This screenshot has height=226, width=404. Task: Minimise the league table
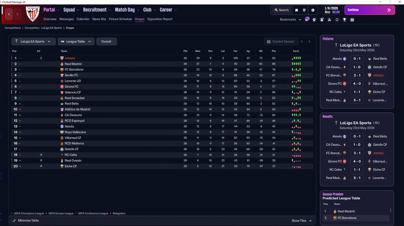tap(26, 221)
